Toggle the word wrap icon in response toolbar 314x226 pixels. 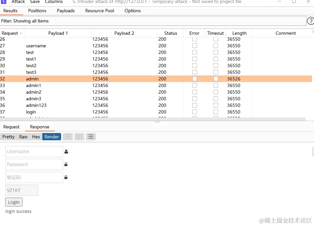68,137
